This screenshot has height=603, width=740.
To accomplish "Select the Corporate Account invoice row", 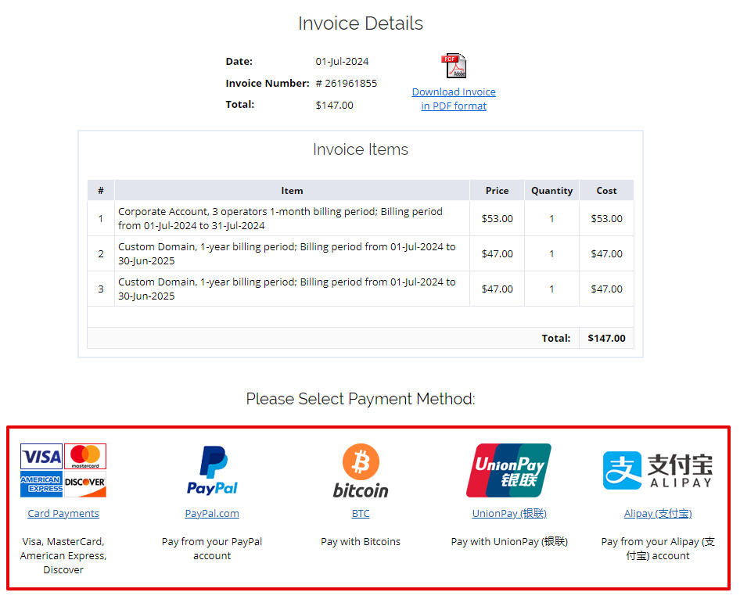I will (292, 219).
